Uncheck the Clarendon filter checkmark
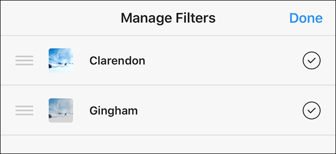Image resolution: width=336 pixels, height=154 pixels. [x=311, y=60]
